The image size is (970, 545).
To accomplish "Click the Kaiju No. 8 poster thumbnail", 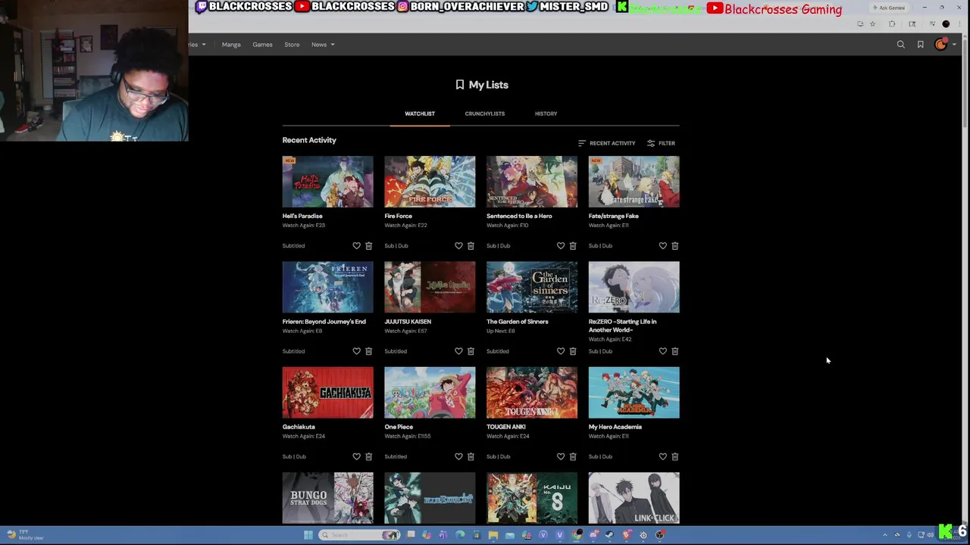I will [x=532, y=498].
